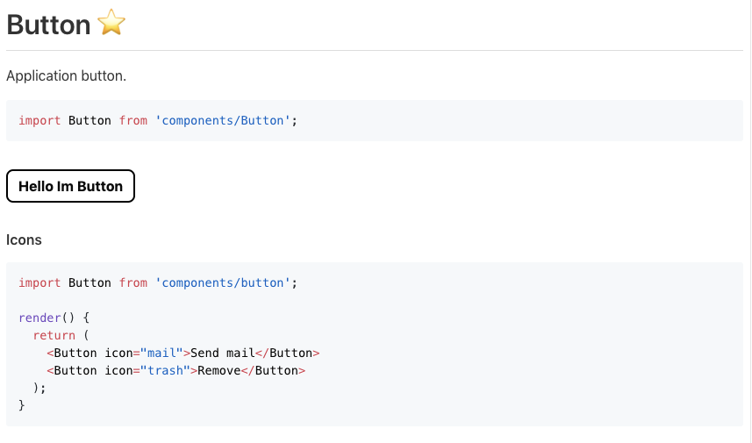Image resolution: width=752 pixels, height=443 pixels.
Task: Click the closing curly brace in code
Action: point(22,405)
